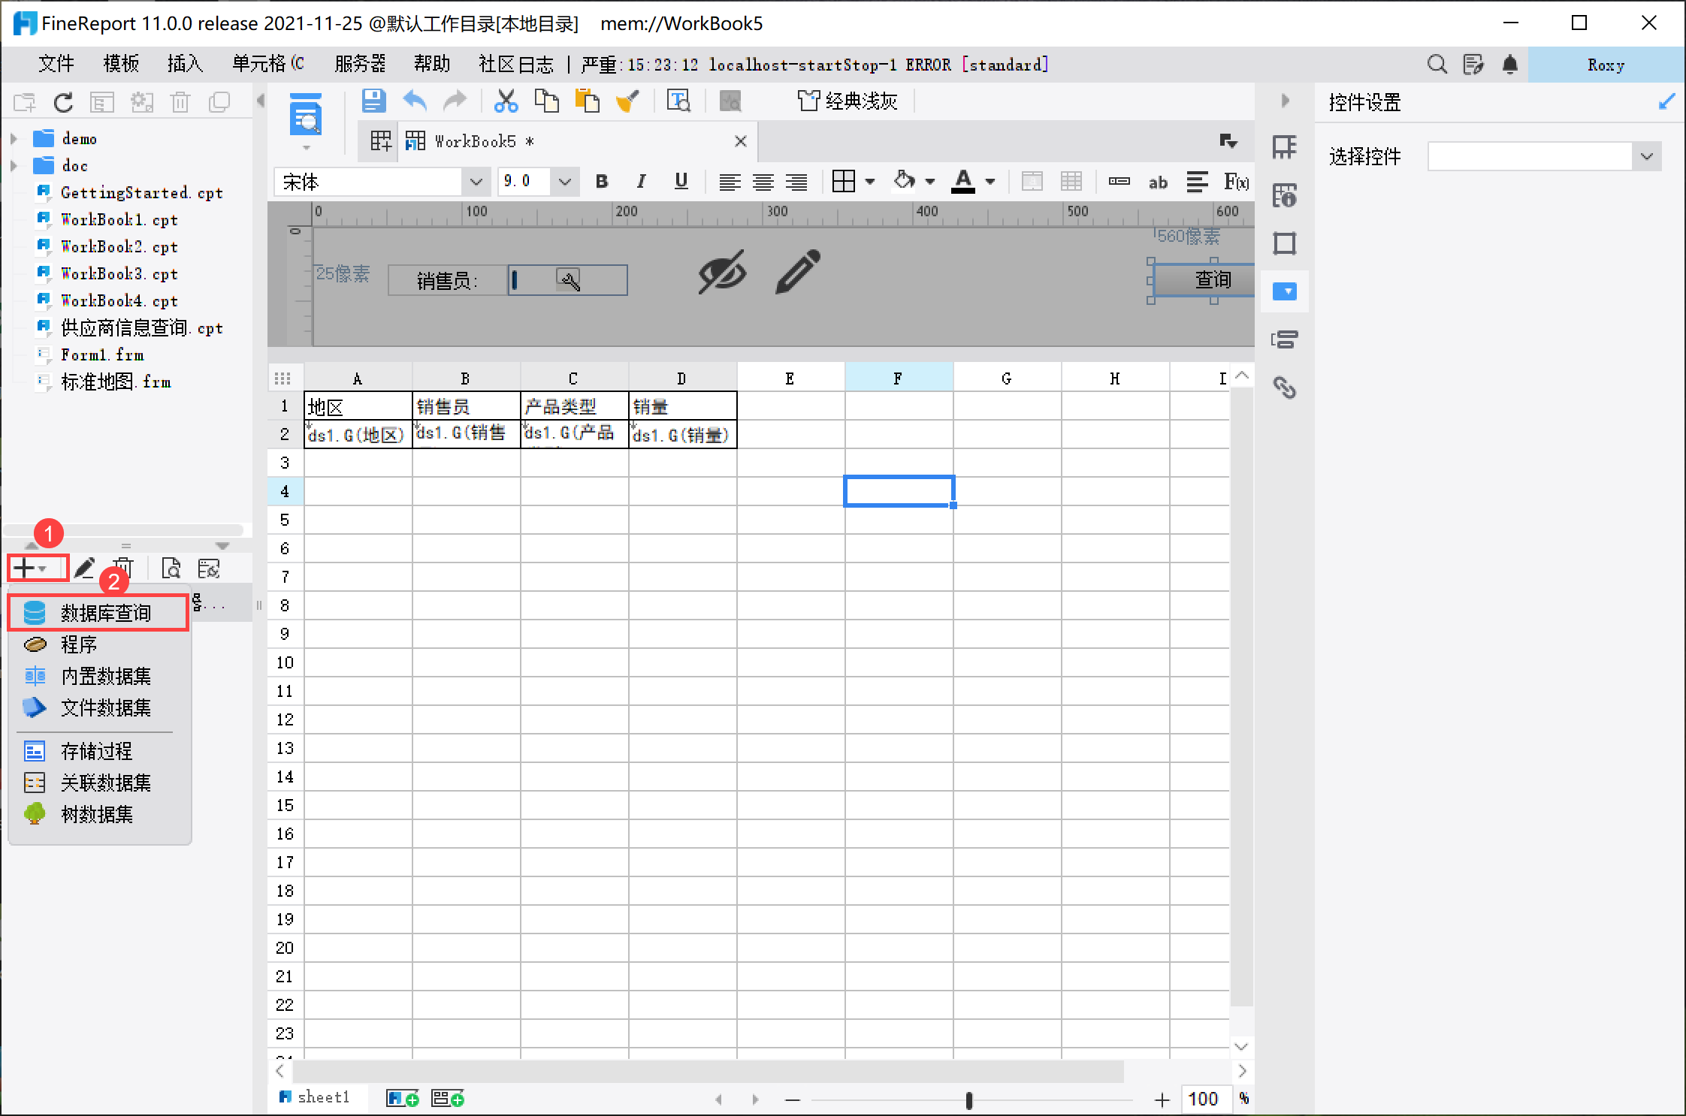Click the dataset preview icon
The image size is (1686, 1116).
[x=171, y=569]
